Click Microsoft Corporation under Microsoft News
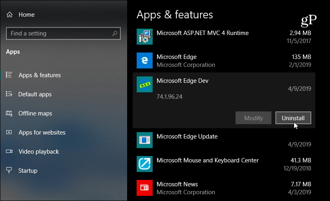The width and height of the screenshot is (330, 201). click(x=186, y=192)
